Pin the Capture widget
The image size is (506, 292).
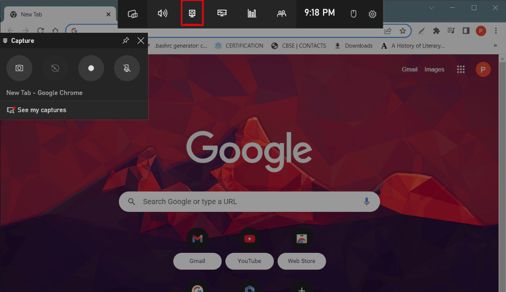click(125, 41)
